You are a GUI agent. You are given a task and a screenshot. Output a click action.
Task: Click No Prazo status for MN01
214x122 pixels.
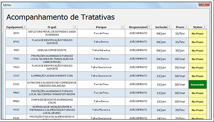(x=197, y=93)
